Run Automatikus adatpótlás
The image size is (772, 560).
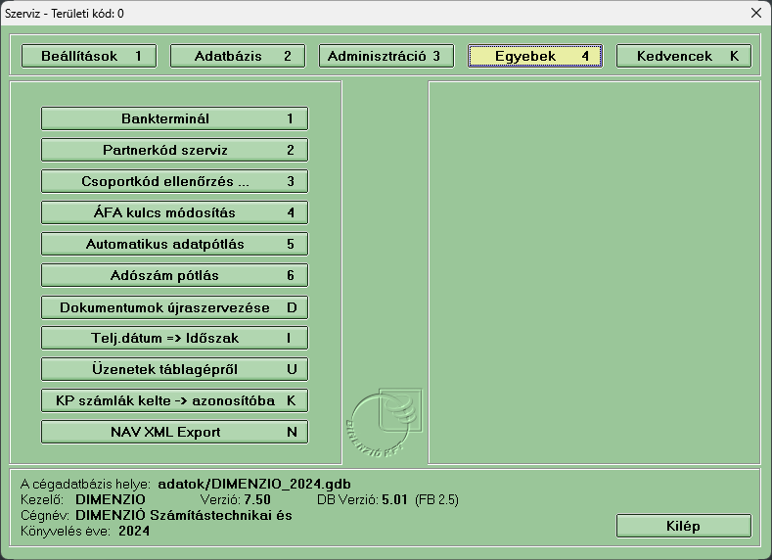[x=174, y=244]
